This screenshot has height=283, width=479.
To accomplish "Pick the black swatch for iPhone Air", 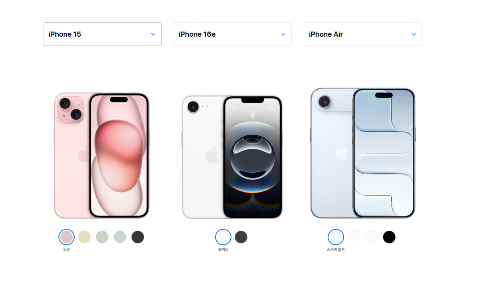I will (389, 237).
